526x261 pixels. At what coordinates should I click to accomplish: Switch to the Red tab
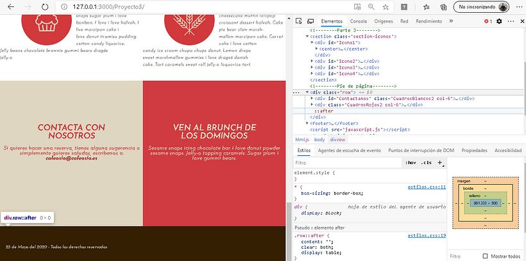tap(404, 21)
